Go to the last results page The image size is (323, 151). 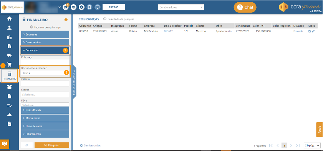[298, 146]
